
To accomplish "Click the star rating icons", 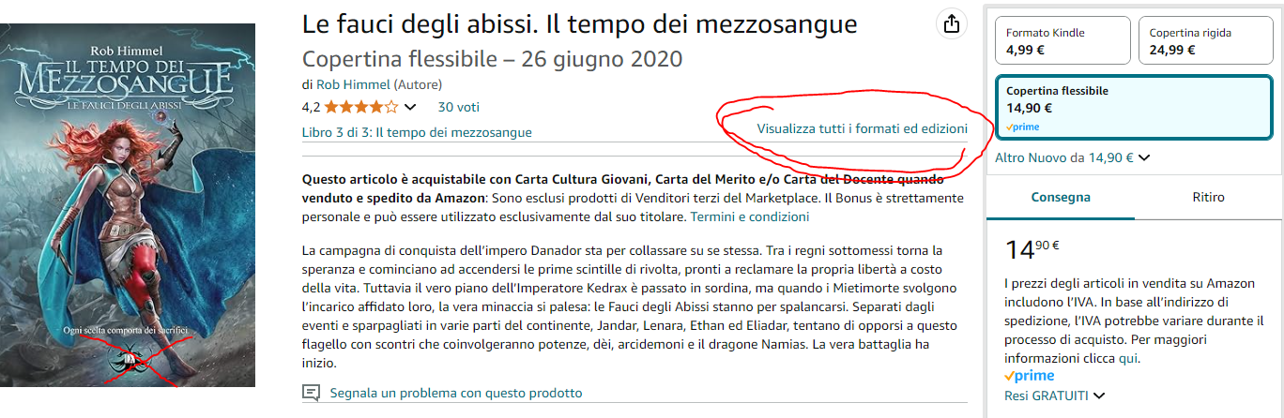I will pos(360,107).
